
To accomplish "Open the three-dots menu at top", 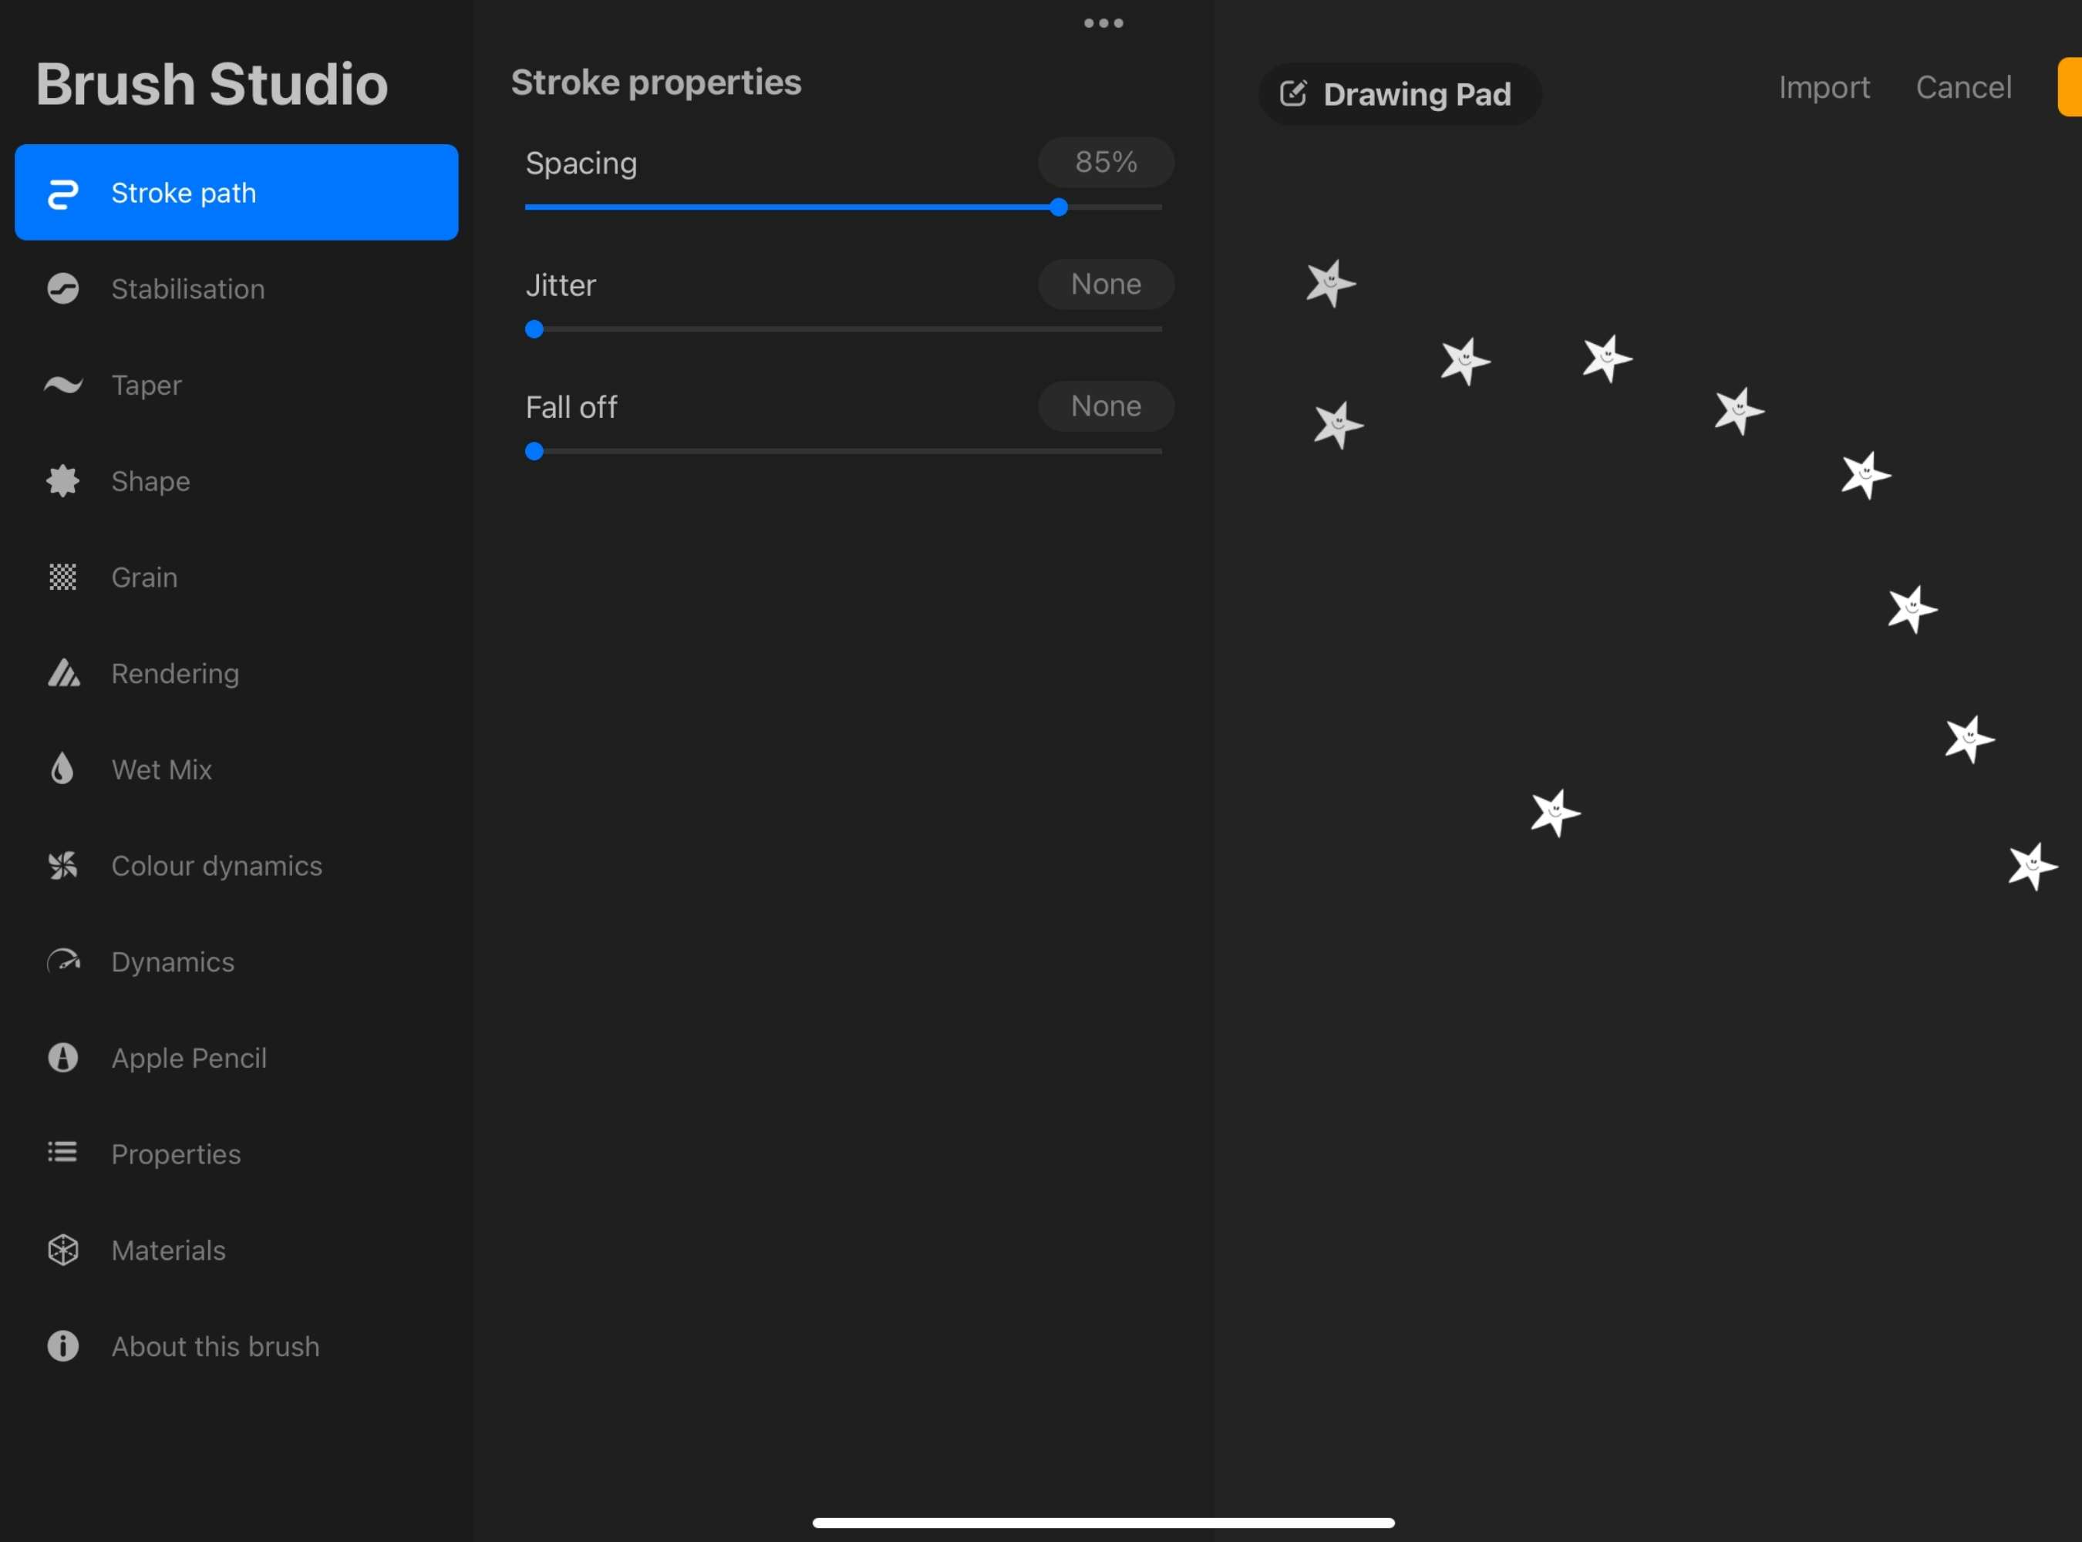I will 1103,23.
